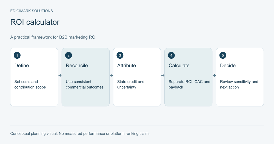Viewport: 274px width, 144px height.
Task: Select the Define step heading
Action: coord(21,66)
